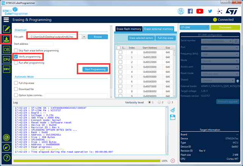This screenshot has width=243, height=166.
Task: Check the Option bytes command checkbox
Action: tap(16, 95)
